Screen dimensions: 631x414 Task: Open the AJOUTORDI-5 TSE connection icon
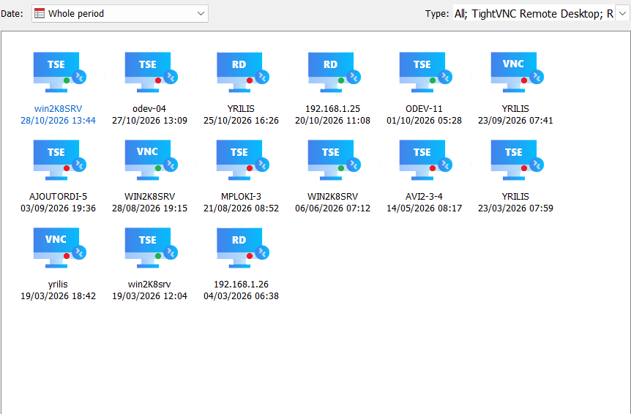pyautogui.click(x=59, y=160)
